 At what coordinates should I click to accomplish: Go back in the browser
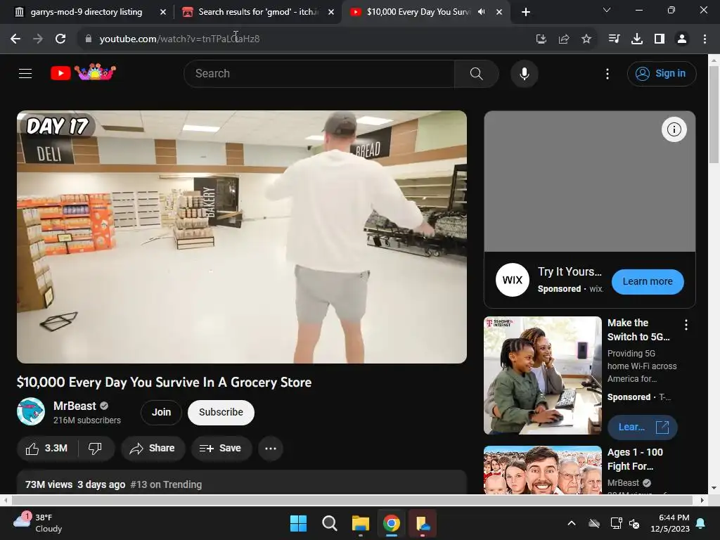tap(15, 39)
